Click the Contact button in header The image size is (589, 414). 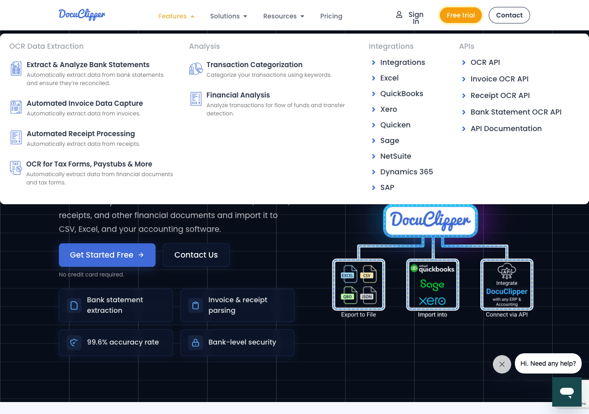509,15
